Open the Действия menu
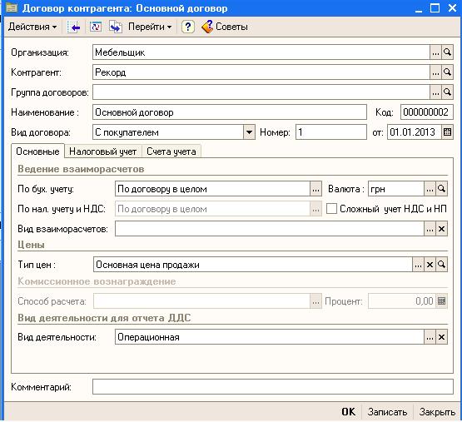 pyautogui.click(x=32, y=27)
